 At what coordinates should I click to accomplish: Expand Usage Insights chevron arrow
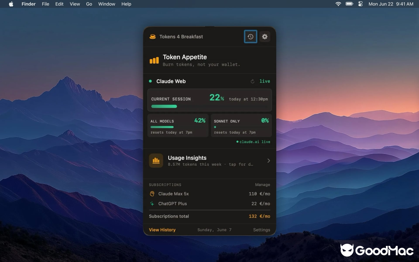click(269, 160)
